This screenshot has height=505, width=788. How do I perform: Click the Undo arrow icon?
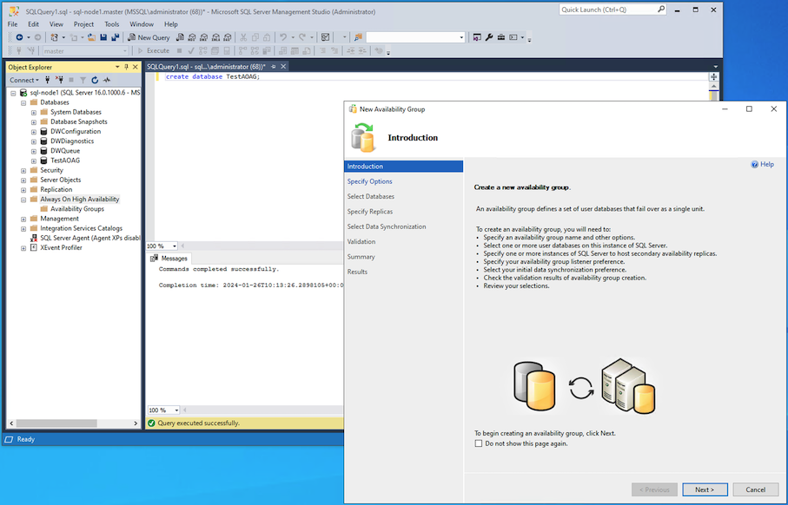coord(283,37)
